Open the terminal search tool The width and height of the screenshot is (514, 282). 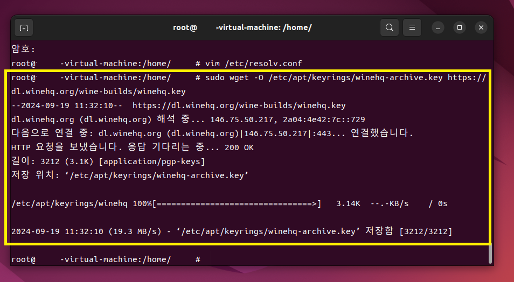point(389,27)
